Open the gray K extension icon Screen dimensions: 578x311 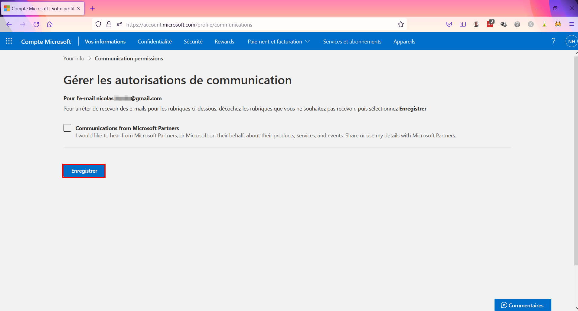click(x=531, y=24)
